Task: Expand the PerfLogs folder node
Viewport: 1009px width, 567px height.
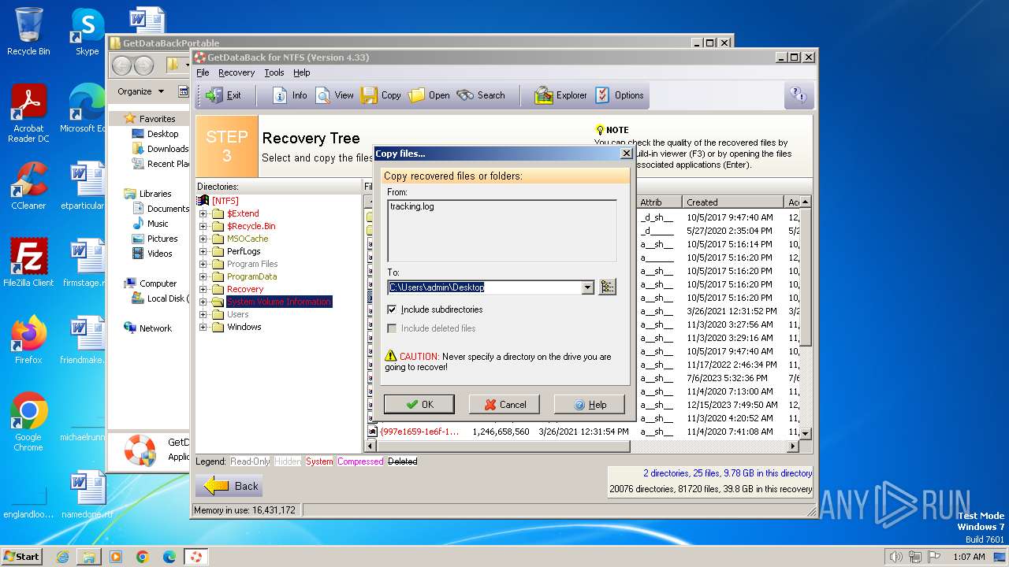Action: click(x=203, y=251)
